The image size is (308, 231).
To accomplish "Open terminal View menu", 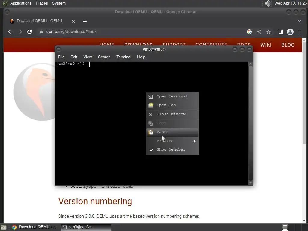I will coord(88,57).
